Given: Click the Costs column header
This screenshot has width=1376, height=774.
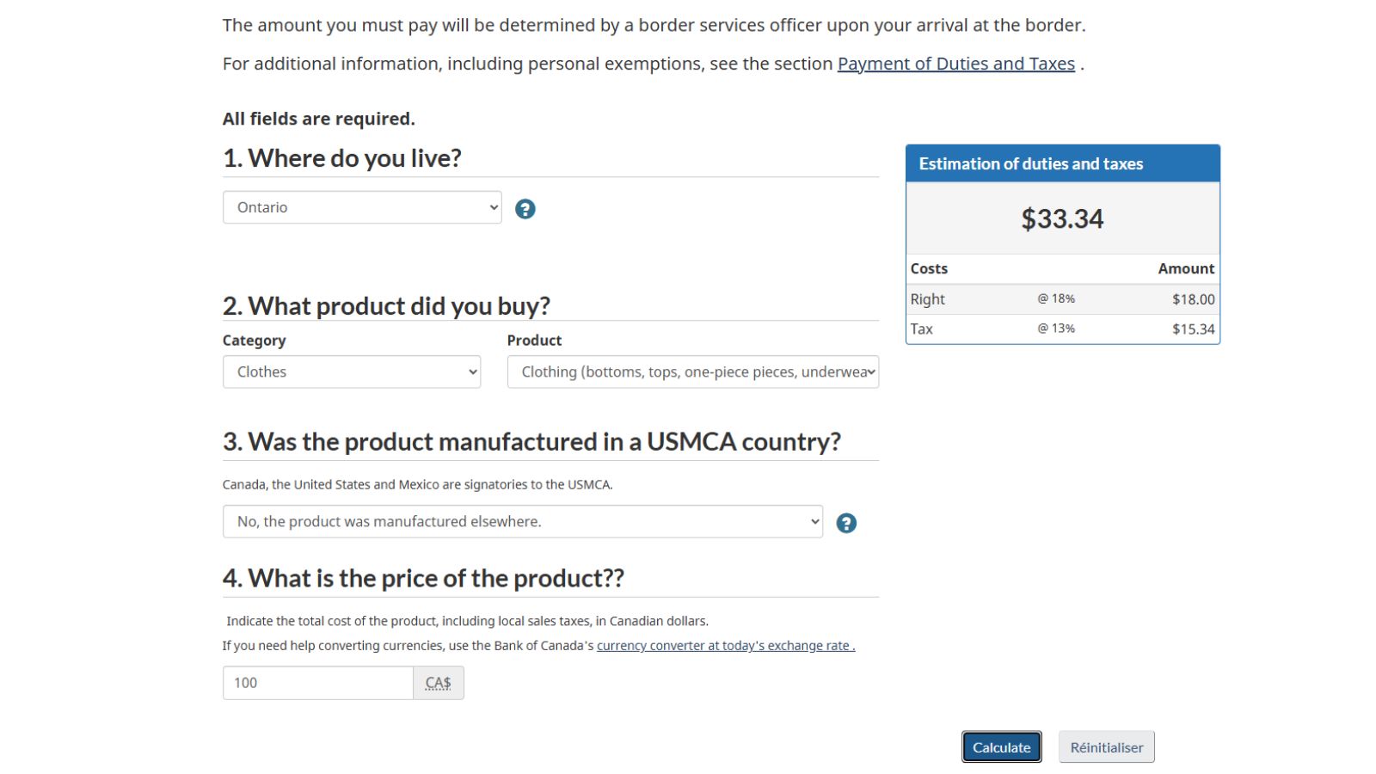Looking at the screenshot, I should click(929, 268).
